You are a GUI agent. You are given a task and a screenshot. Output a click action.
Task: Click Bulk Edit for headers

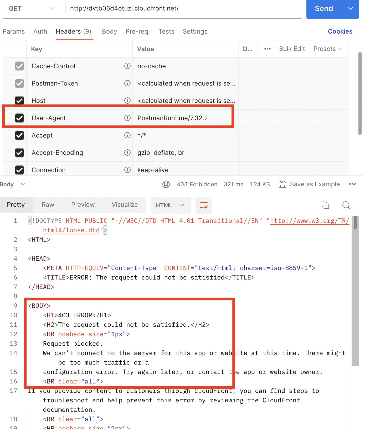pyautogui.click(x=292, y=49)
